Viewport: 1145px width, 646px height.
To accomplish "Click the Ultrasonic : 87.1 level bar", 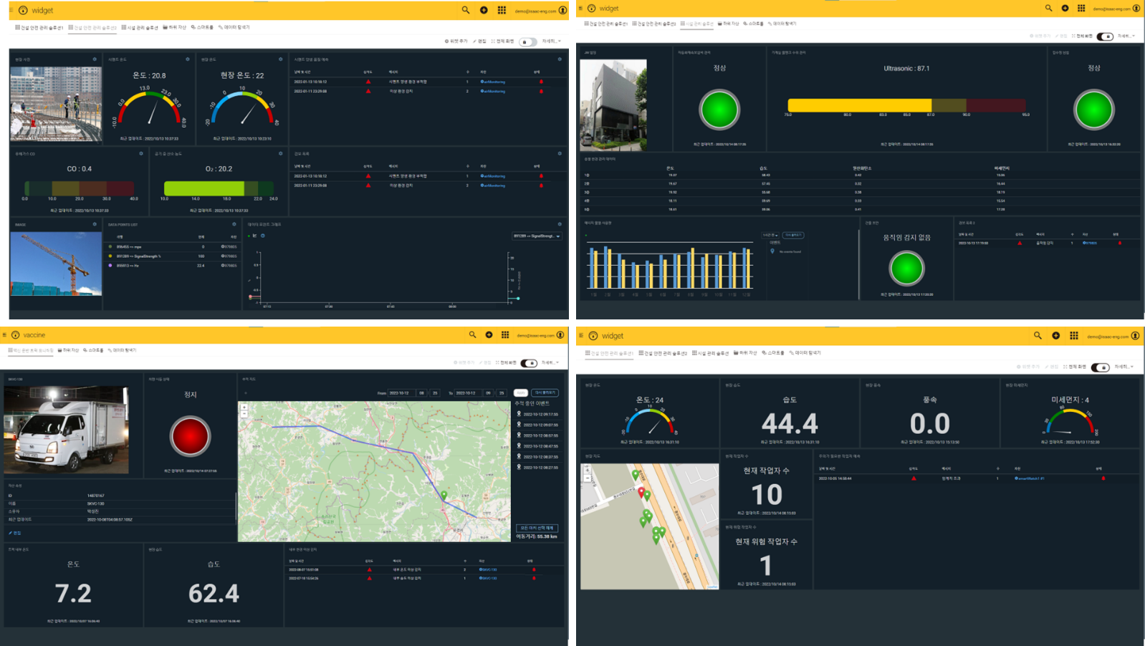I will (x=906, y=105).
